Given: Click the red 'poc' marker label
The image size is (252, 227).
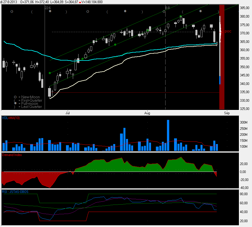Looking at the screenshot, I should [x=228, y=31].
